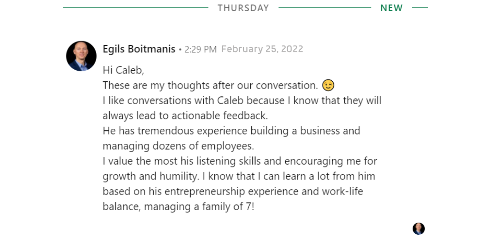Click the "always lead to actionable feedback" line
Image resolution: width=485 pixels, height=242 pixels.
(185, 116)
